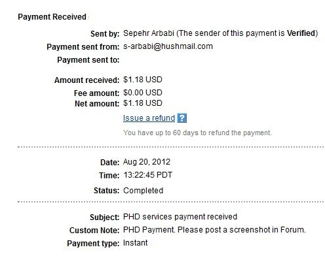
Task: Click sender name Sepehr Arbabi
Action: tap(149, 33)
